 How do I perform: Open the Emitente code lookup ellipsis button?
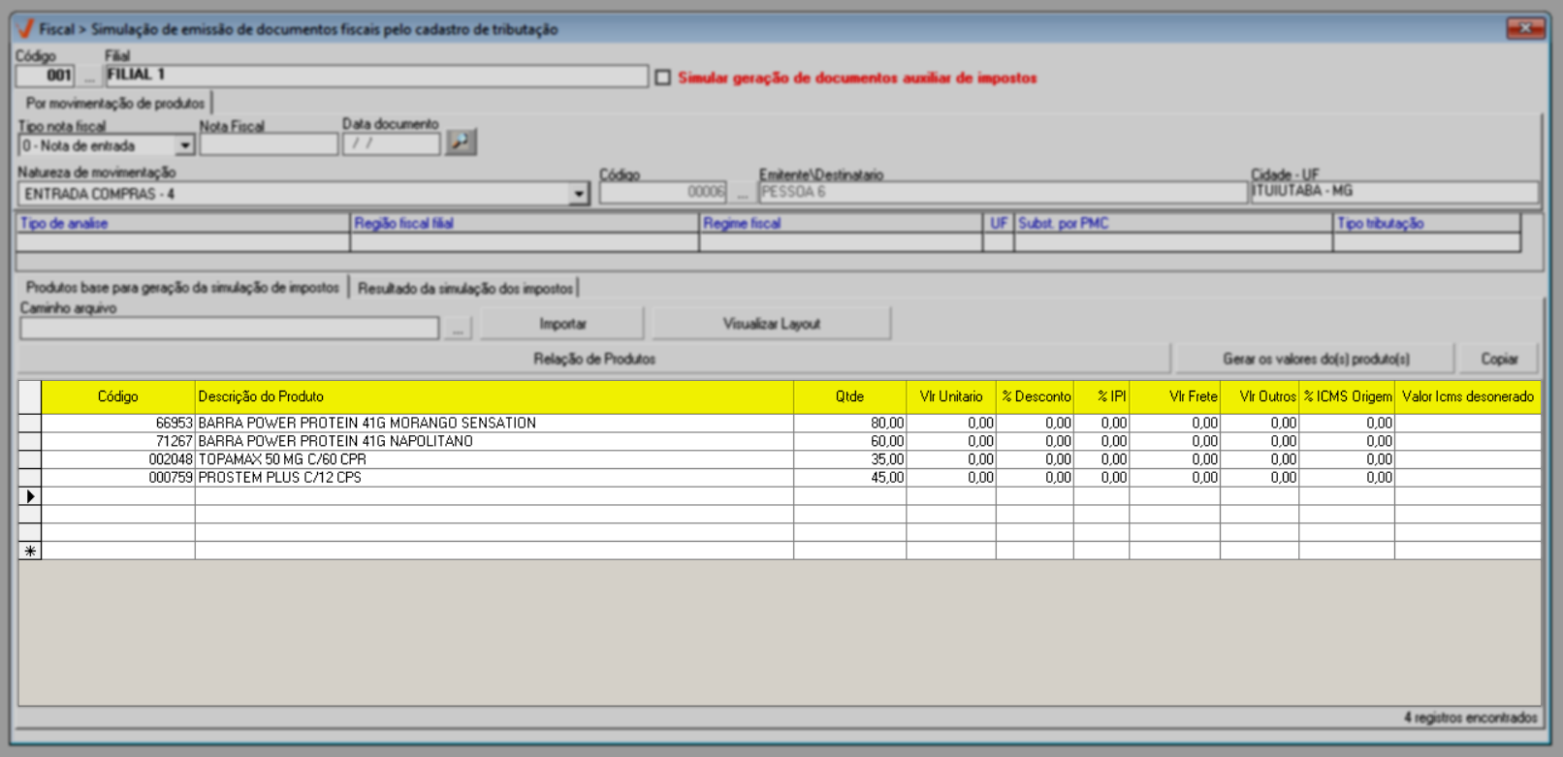click(742, 193)
